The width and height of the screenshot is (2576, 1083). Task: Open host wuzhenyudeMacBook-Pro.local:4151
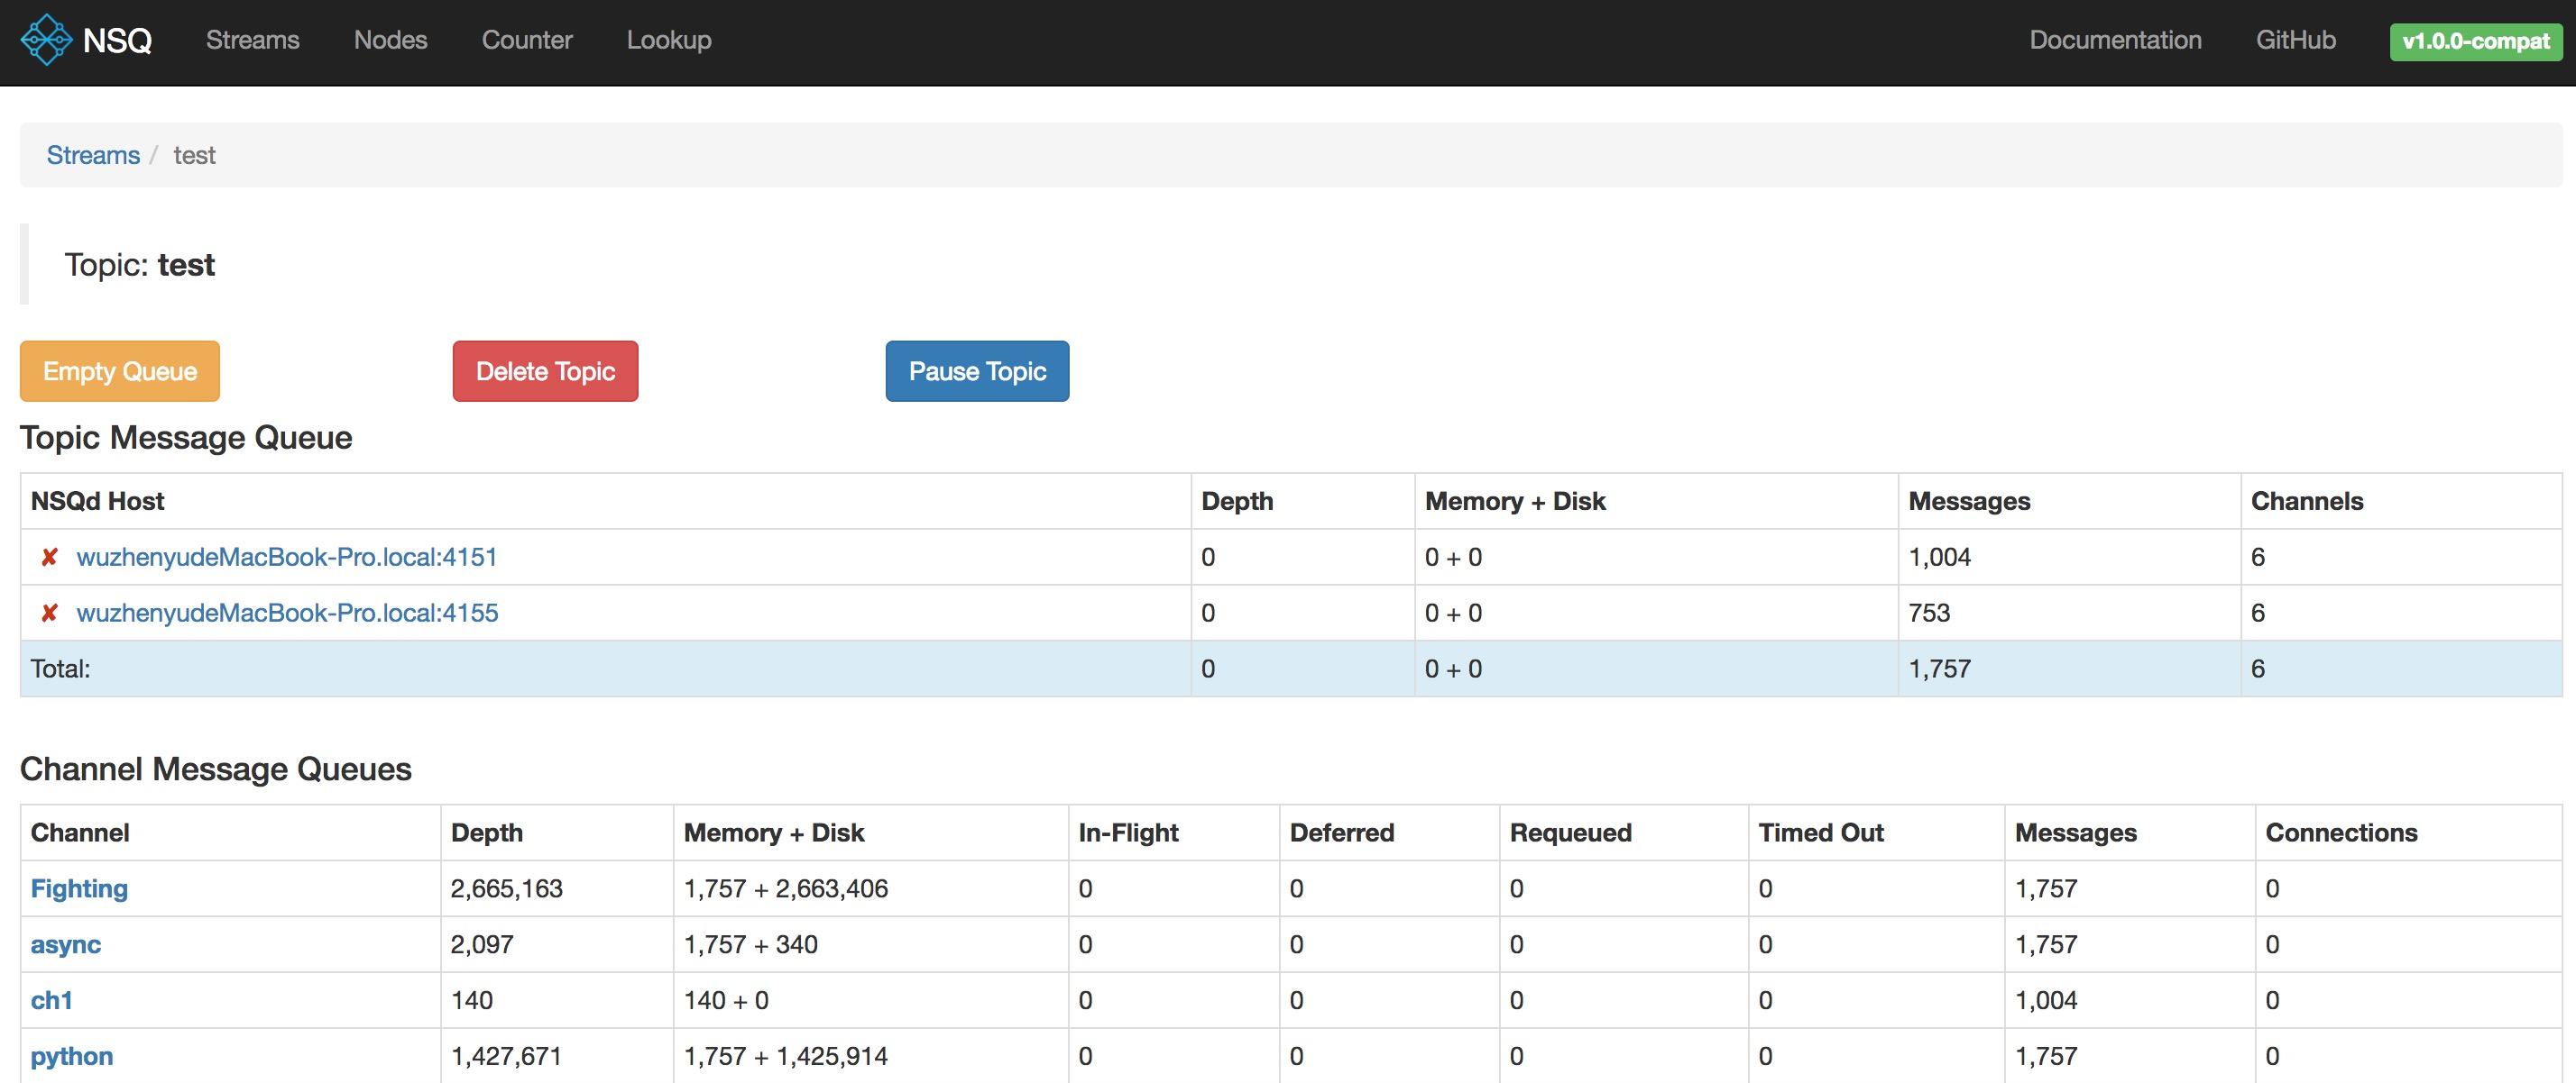click(x=287, y=558)
